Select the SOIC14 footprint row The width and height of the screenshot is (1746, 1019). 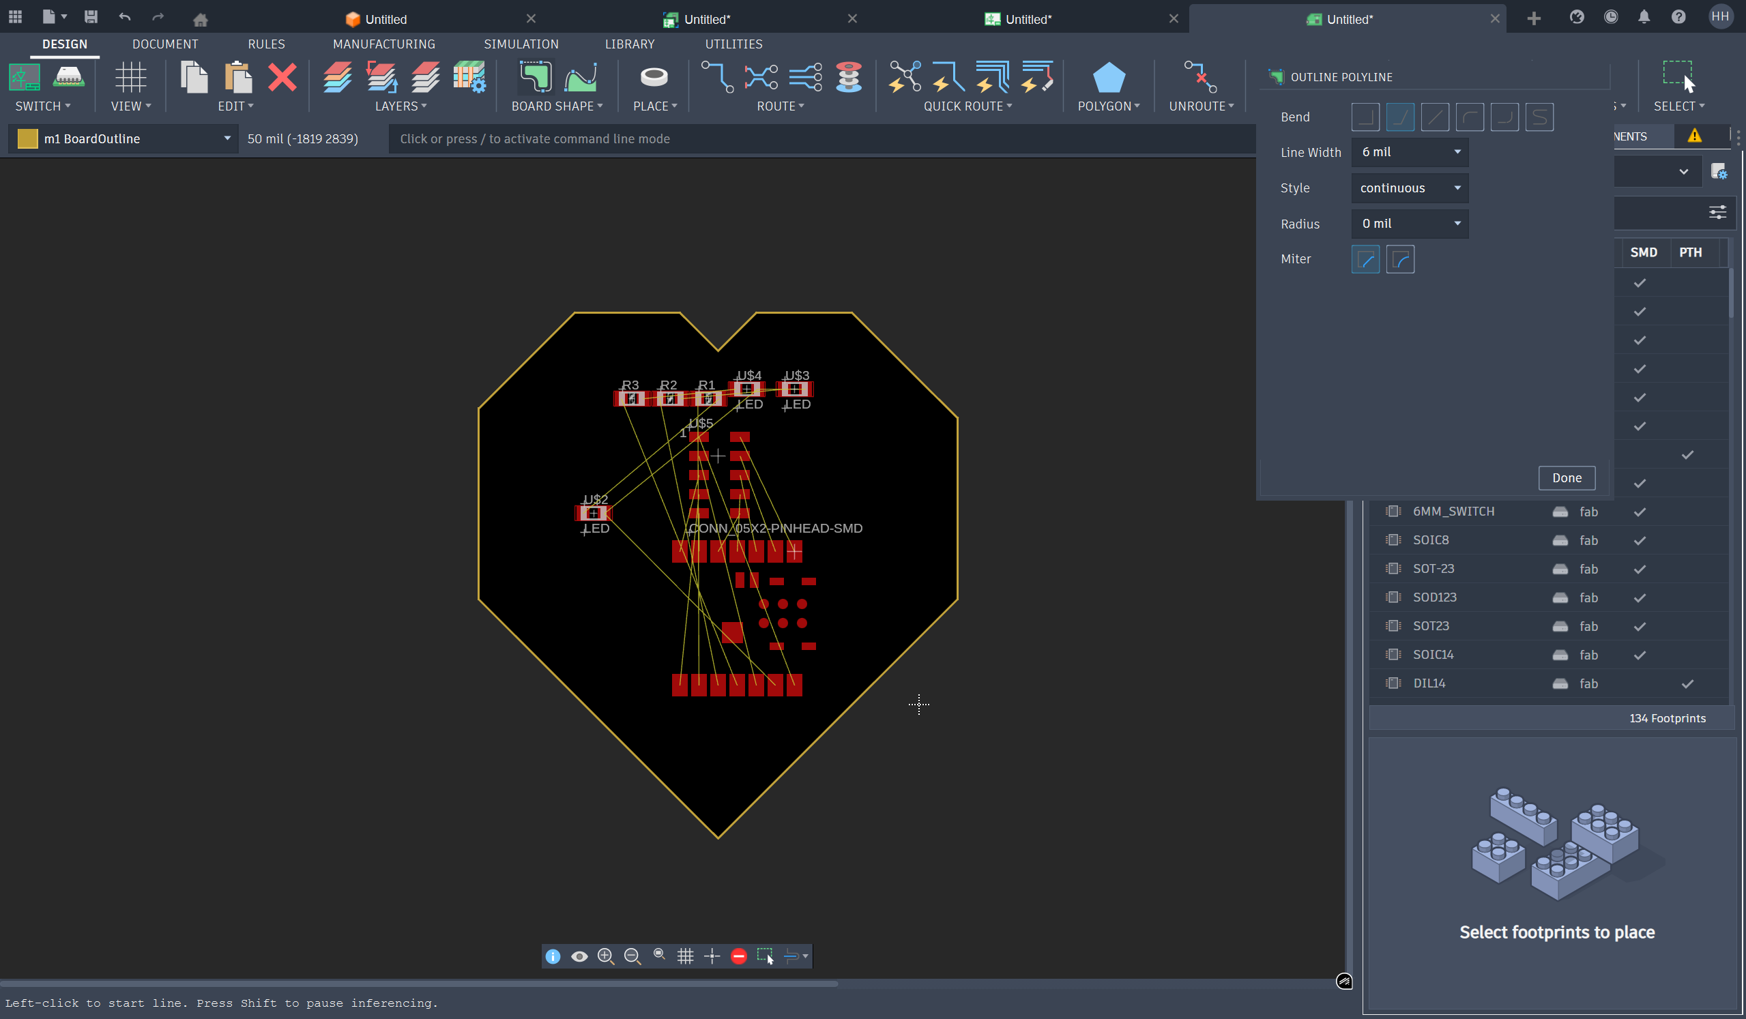[x=1433, y=655]
